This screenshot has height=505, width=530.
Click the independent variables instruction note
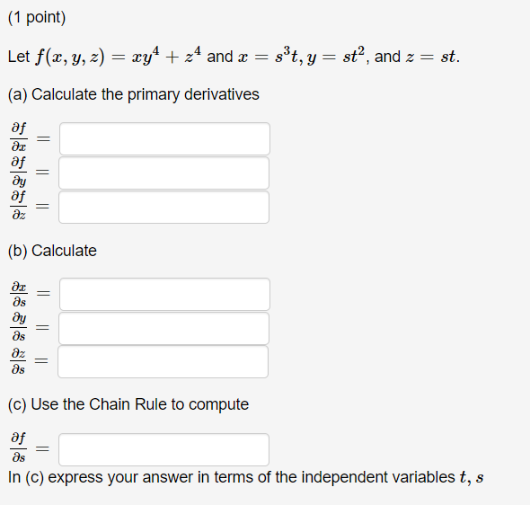246,477
